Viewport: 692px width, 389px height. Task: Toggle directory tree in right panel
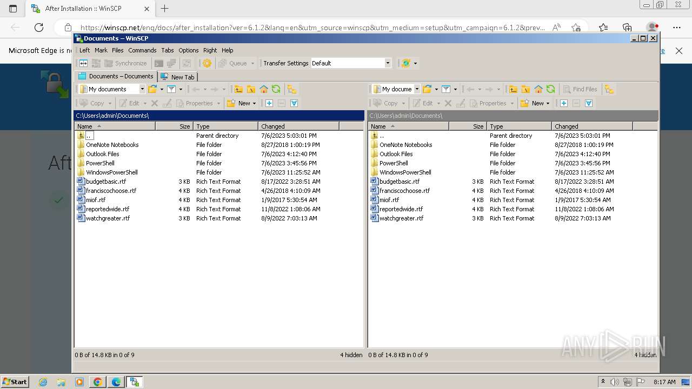609,89
